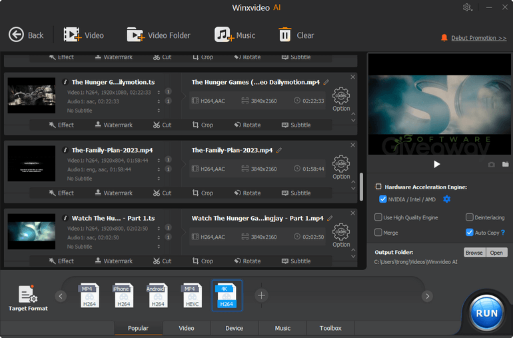
Task: Add Subtitle to The-Family-Plan-2023 video
Action: pyautogui.click(x=296, y=193)
